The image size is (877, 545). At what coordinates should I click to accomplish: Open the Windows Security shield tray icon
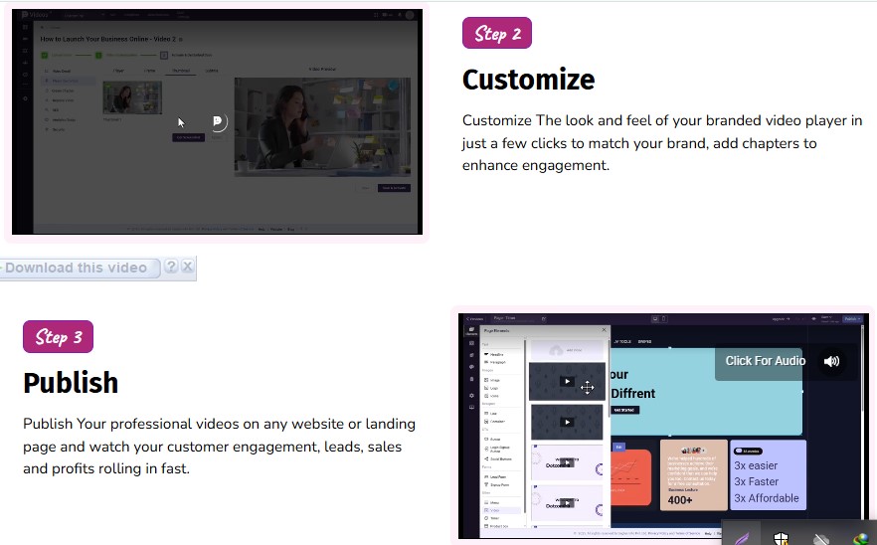pyautogui.click(x=782, y=538)
